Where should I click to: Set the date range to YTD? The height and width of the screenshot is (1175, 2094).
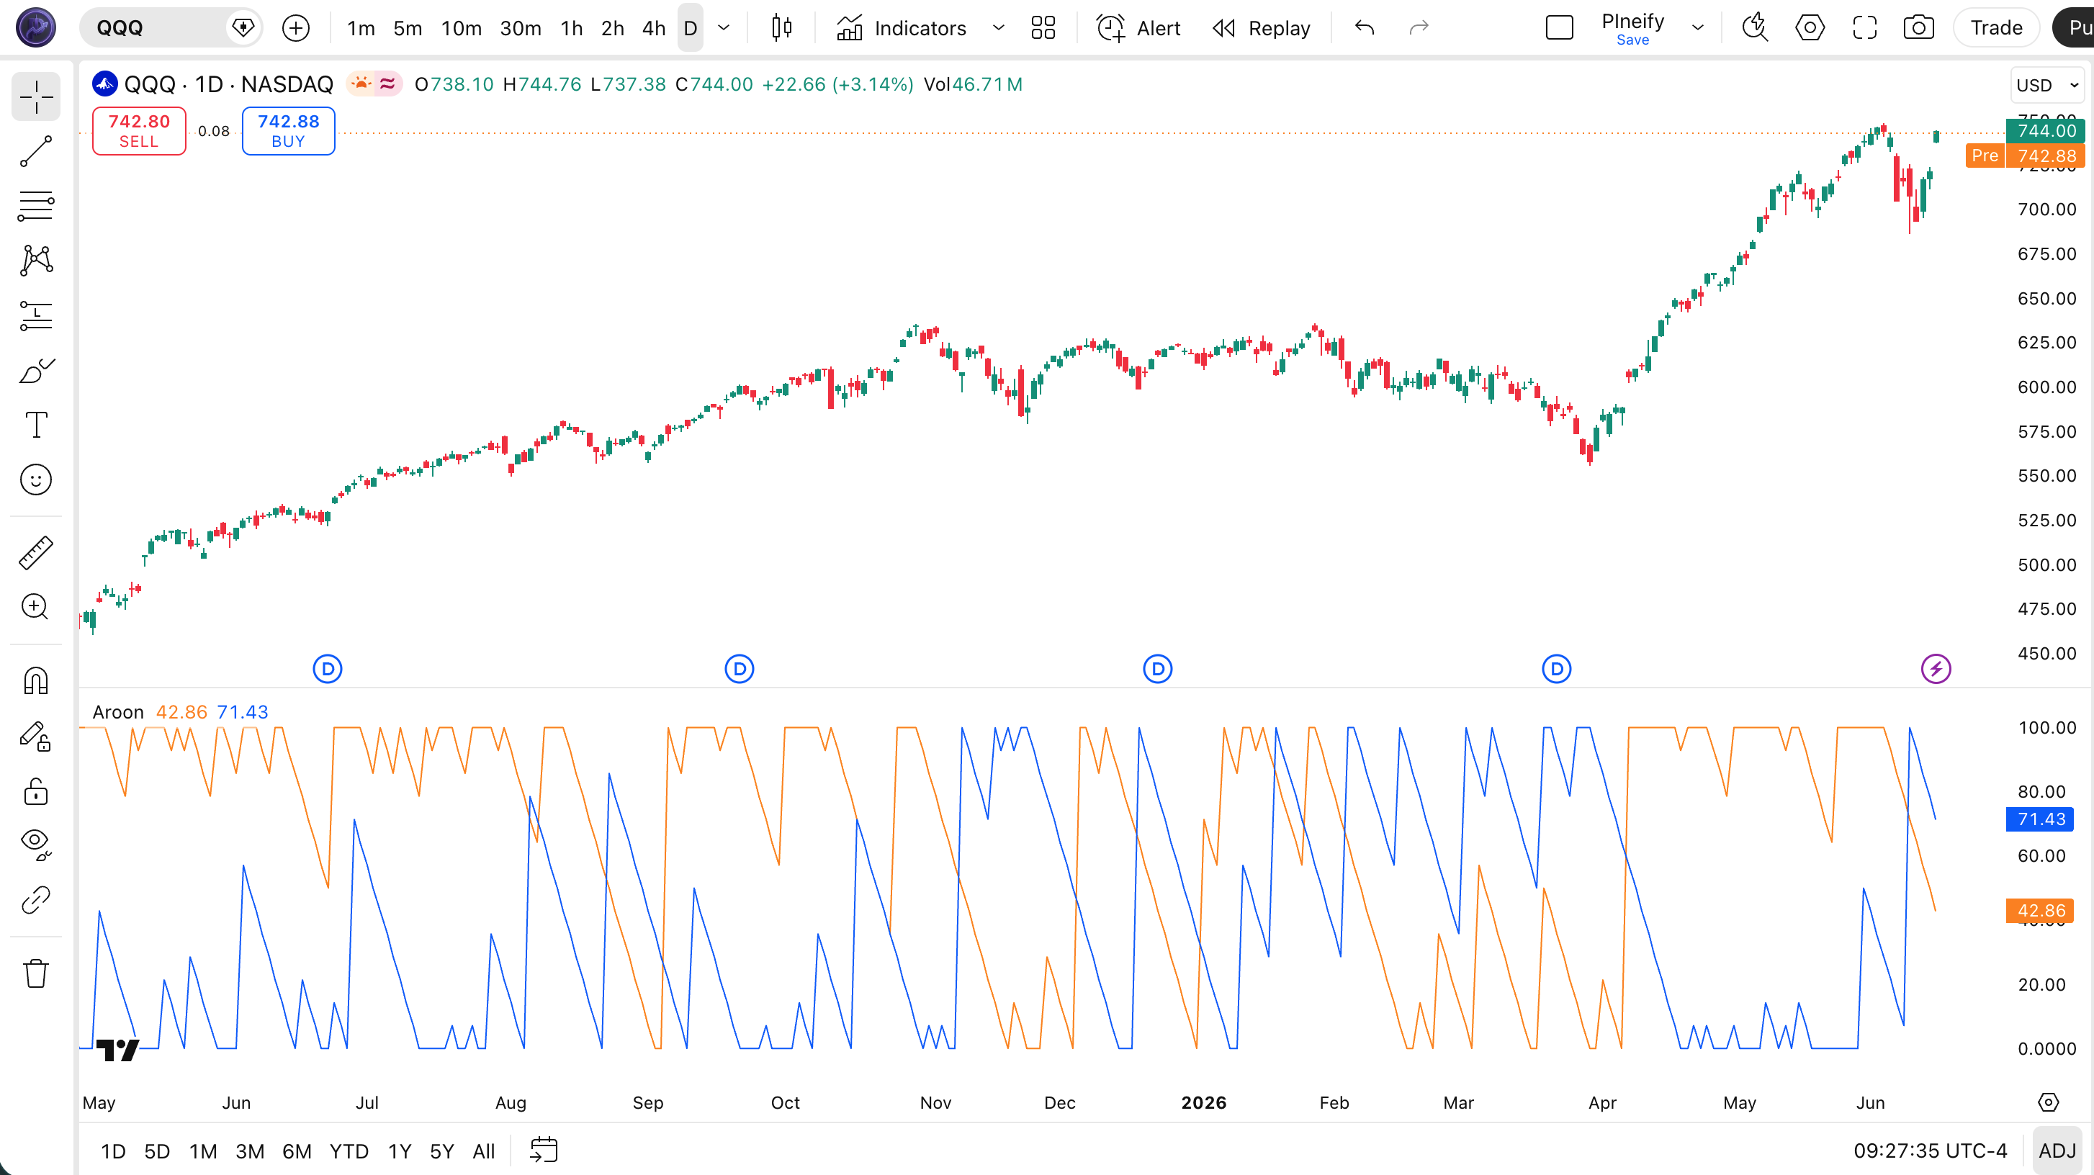[349, 1151]
